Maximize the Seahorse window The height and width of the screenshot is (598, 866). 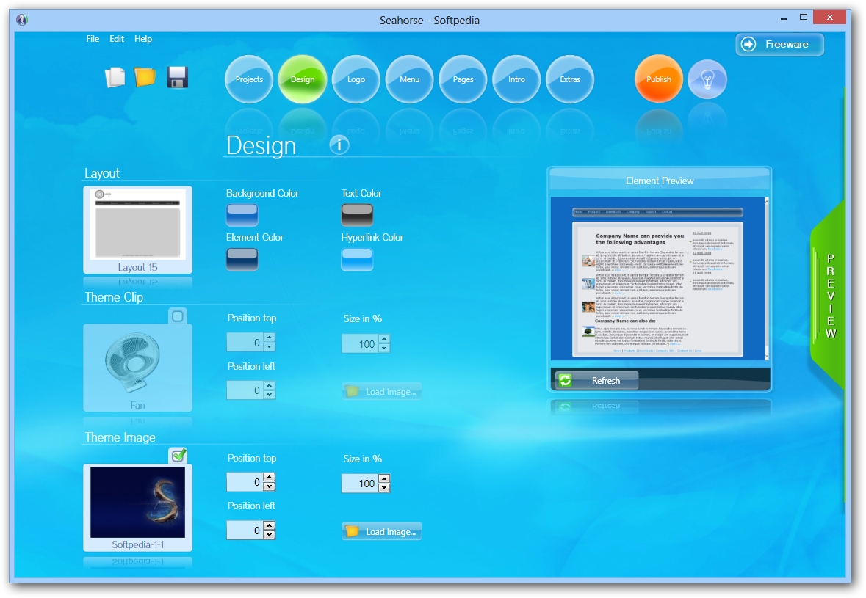[804, 18]
